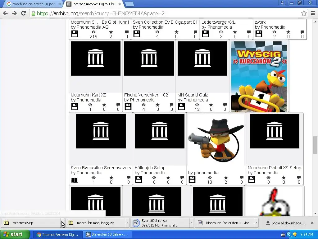Open the Fische Versenken 102 title link

tap(146, 95)
